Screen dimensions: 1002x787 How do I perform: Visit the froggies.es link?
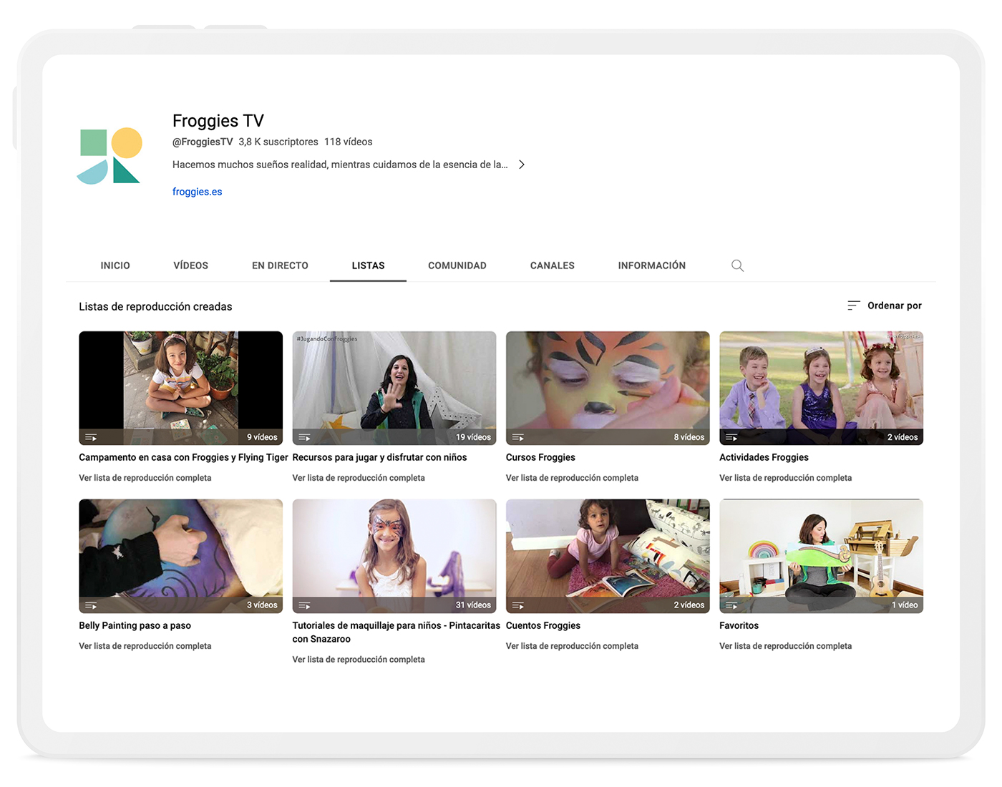click(x=197, y=192)
